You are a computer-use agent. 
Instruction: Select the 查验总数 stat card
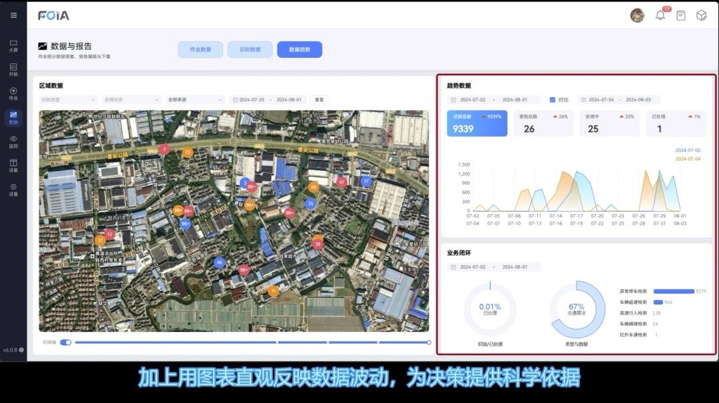pos(543,124)
